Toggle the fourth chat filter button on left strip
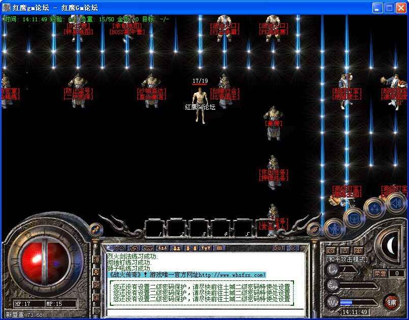 coord(96,298)
